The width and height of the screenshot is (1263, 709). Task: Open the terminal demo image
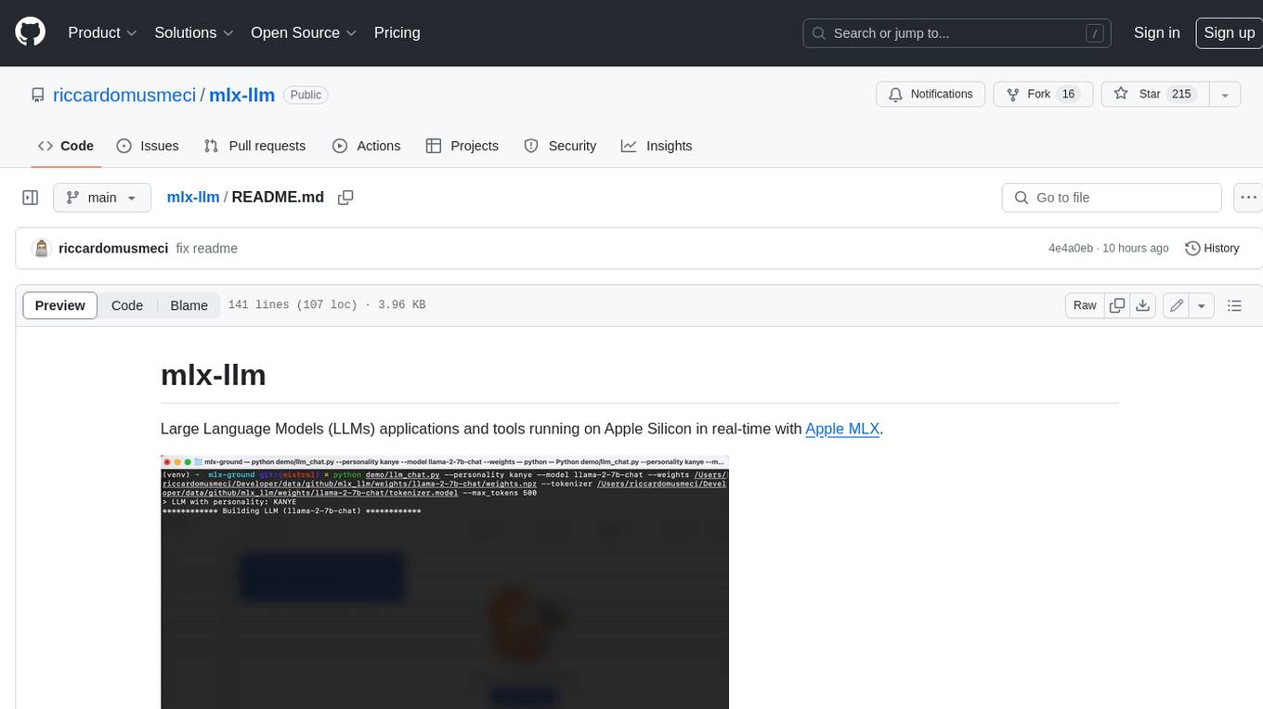click(x=445, y=582)
